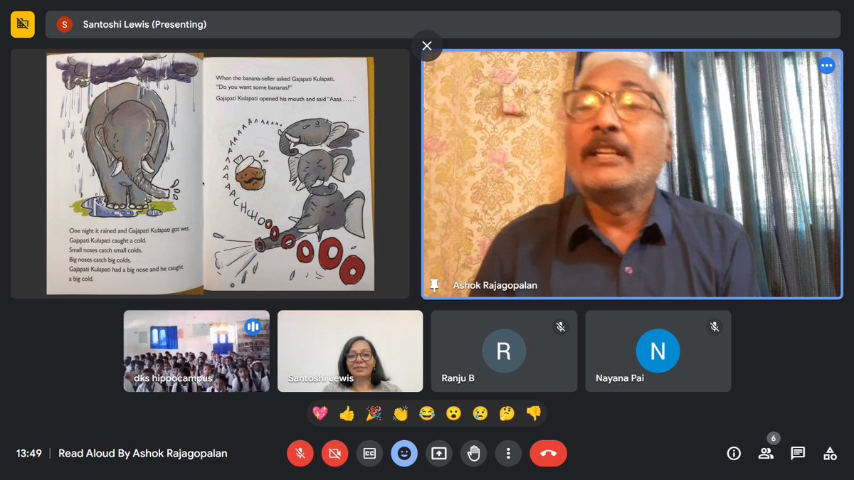The image size is (854, 480).
Task: Open meeting details info
Action: point(734,453)
